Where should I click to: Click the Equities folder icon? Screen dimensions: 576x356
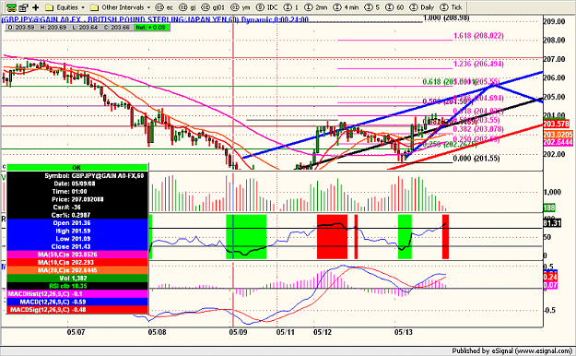(x=49, y=7)
